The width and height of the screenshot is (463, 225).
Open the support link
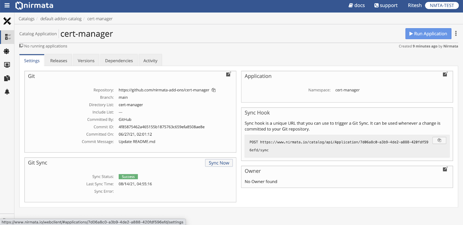click(x=386, y=5)
